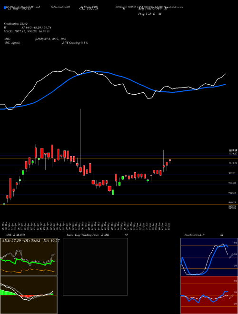
Task: Click the 'Stochastics & R' panel heading
Action: click(x=195, y=235)
